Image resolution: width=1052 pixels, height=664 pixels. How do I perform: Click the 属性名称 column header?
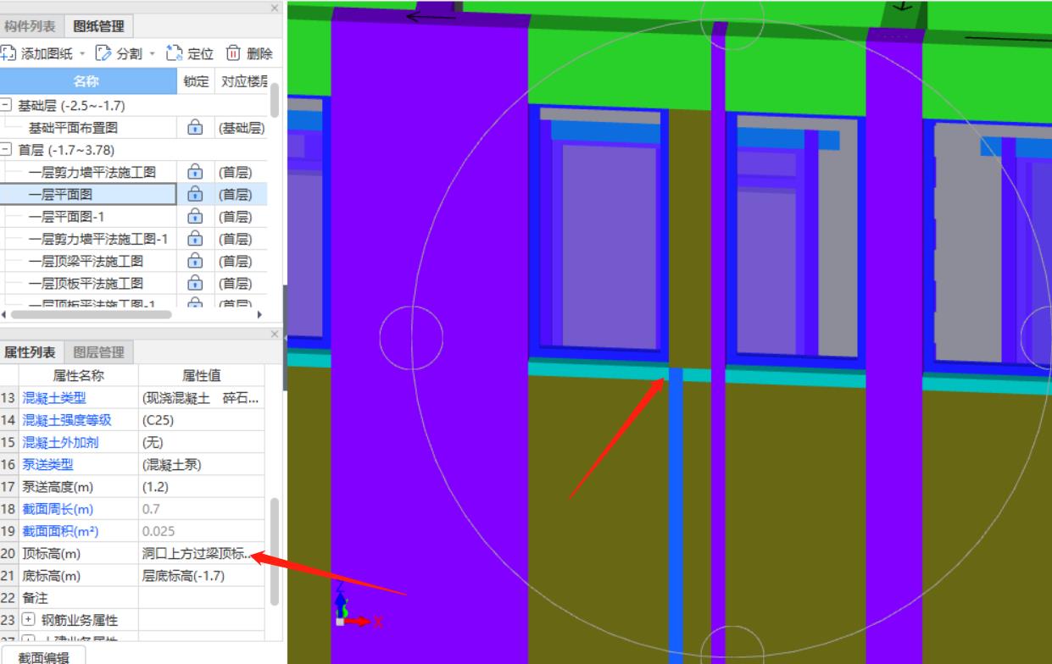coord(79,375)
